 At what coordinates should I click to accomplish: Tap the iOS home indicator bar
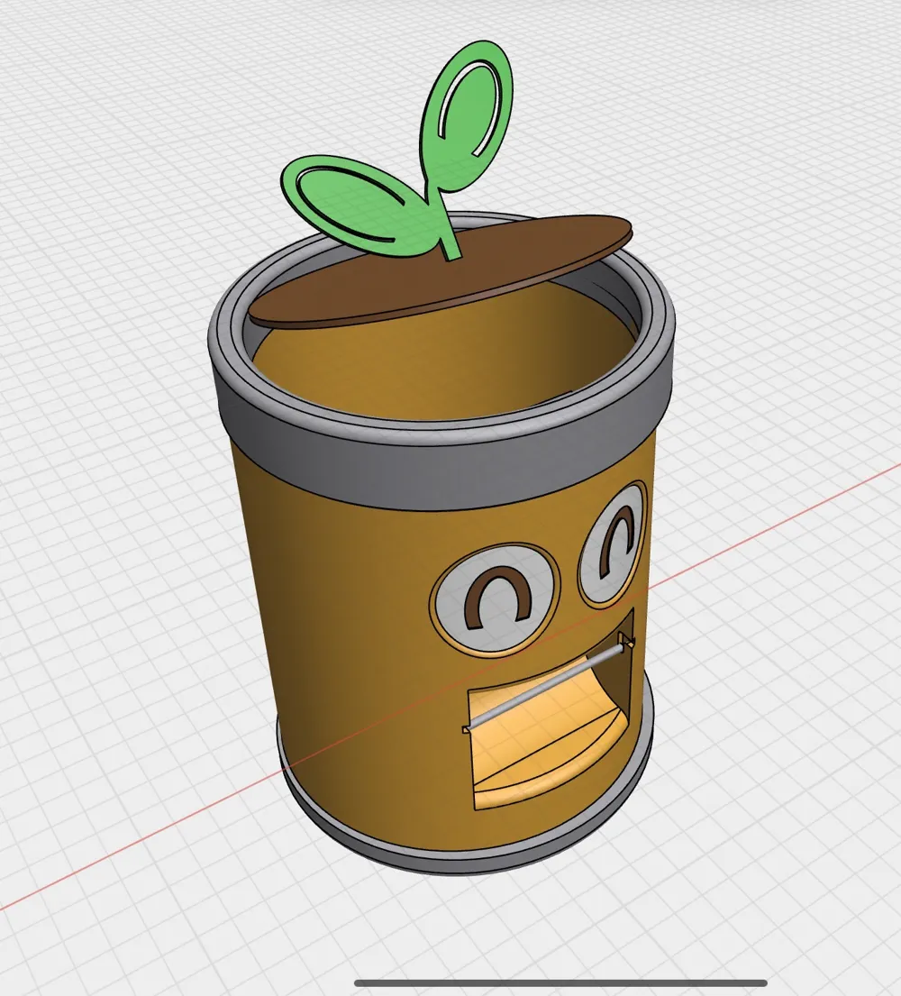(x=560, y=983)
